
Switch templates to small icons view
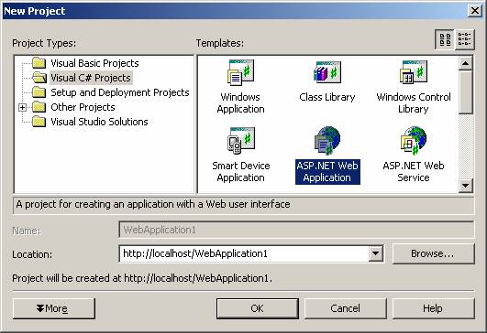[465, 39]
